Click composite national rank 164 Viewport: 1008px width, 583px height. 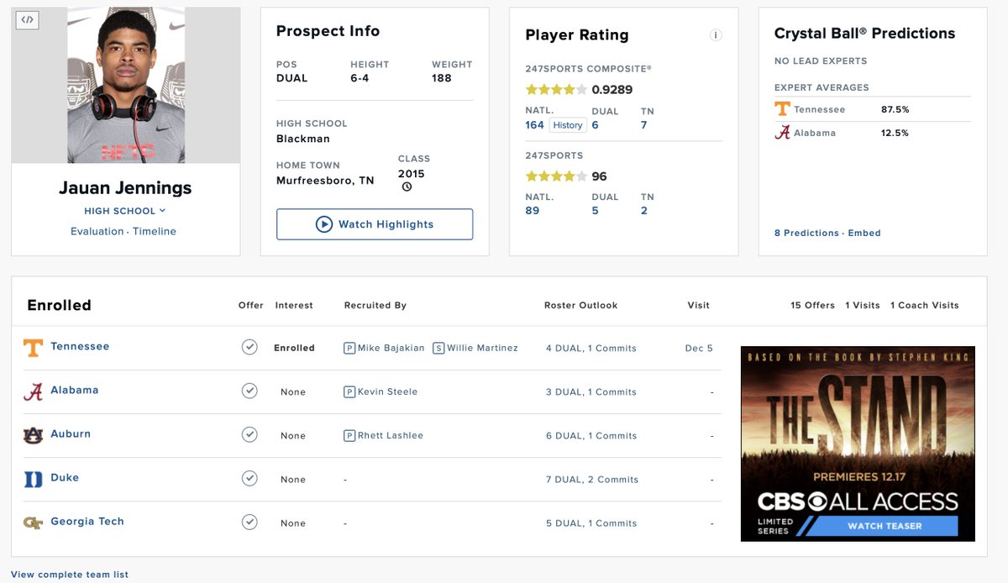tap(535, 125)
